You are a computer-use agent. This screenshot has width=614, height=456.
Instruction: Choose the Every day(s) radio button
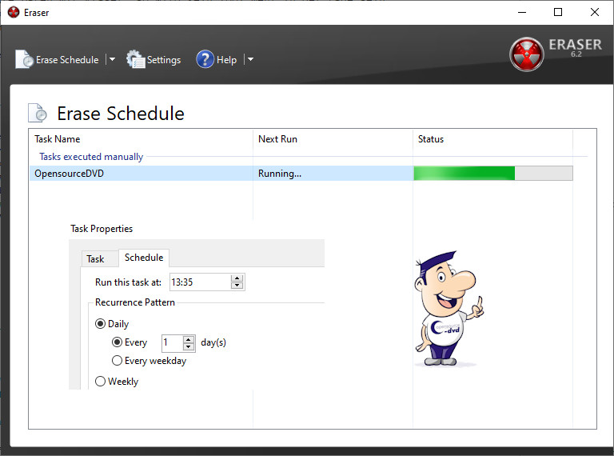coord(118,342)
